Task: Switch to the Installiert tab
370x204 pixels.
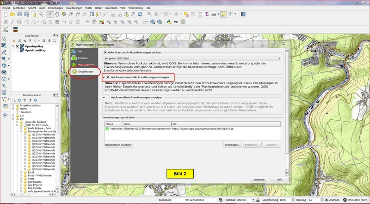Action: [x=83, y=58]
